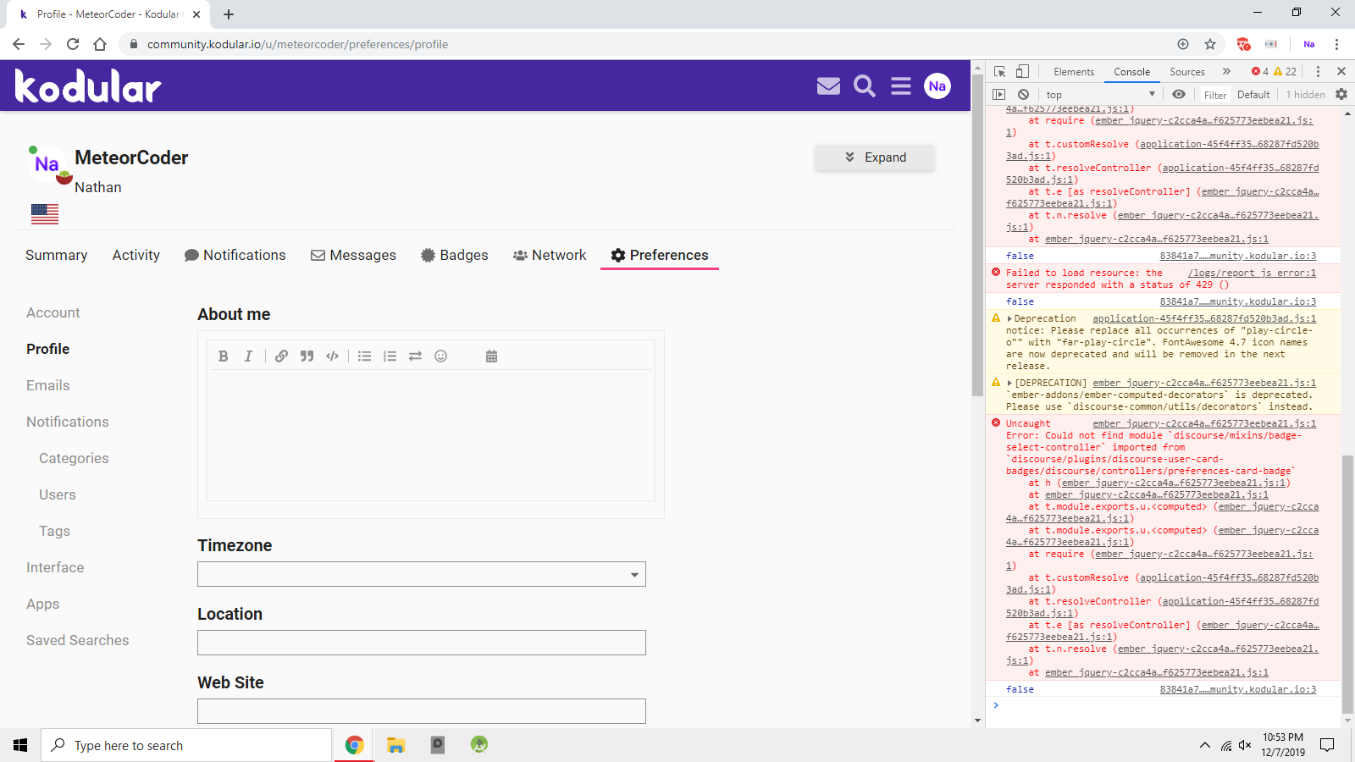
Task: Click the Windows taskbar search box
Action: [x=186, y=745]
